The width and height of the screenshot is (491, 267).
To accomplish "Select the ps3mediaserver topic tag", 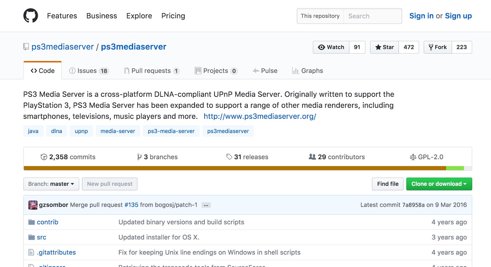I will [x=228, y=131].
